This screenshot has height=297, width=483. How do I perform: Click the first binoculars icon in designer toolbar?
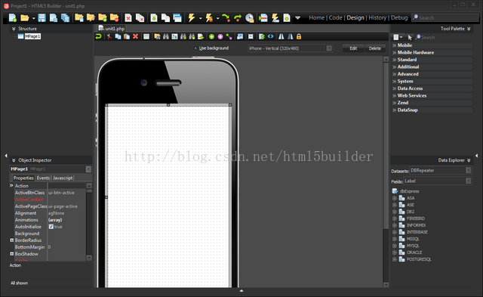coord(166,37)
